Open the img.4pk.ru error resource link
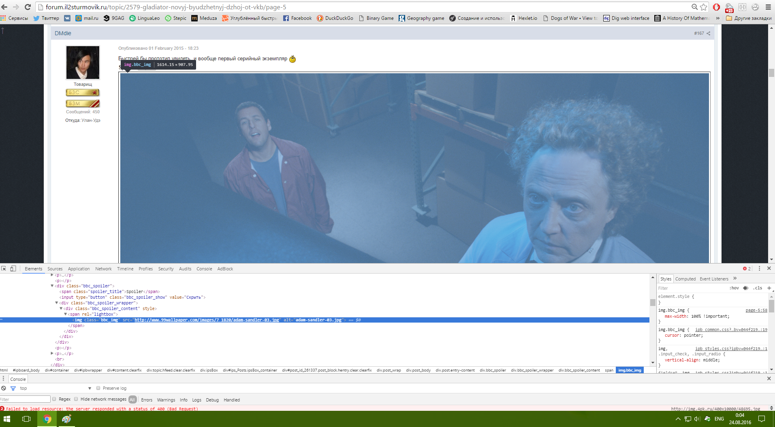The width and height of the screenshot is (775, 427). point(715,409)
